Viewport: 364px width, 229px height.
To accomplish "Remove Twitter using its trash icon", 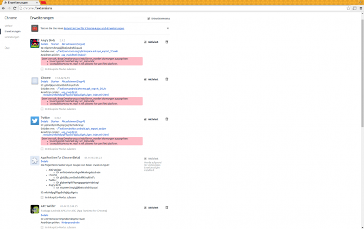I will point(167,119).
